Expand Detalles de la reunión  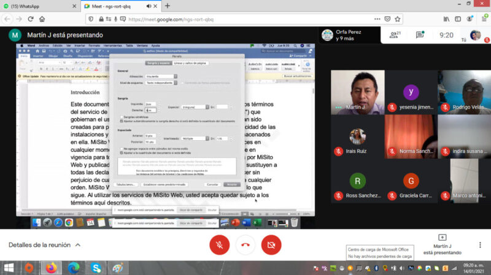(x=44, y=245)
